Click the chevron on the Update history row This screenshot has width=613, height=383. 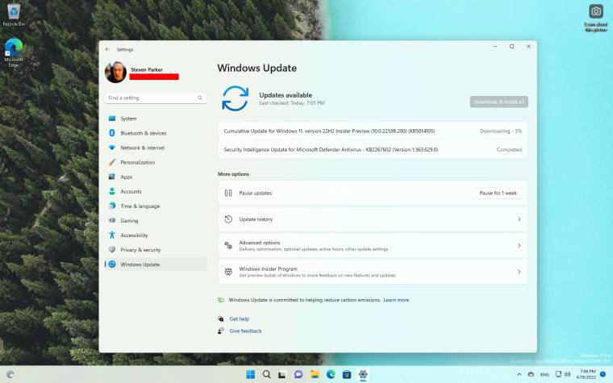519,219
